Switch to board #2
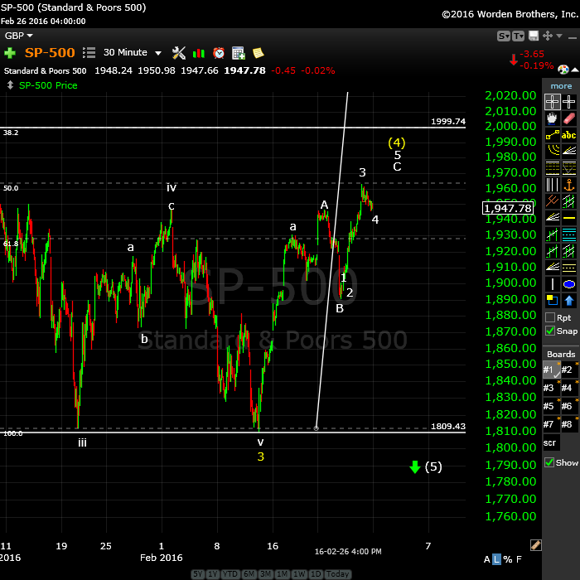The width and height of the screenshot is (580, 580). tap(568, 370)
